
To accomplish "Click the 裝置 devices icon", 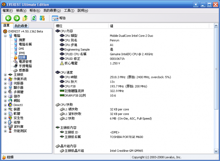I will tap(10, 109).
